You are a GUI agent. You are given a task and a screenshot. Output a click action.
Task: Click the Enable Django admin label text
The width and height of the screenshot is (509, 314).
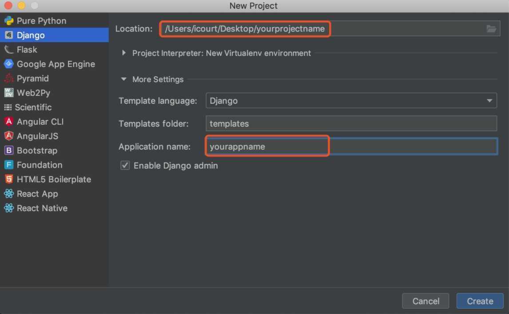[175, 165]
